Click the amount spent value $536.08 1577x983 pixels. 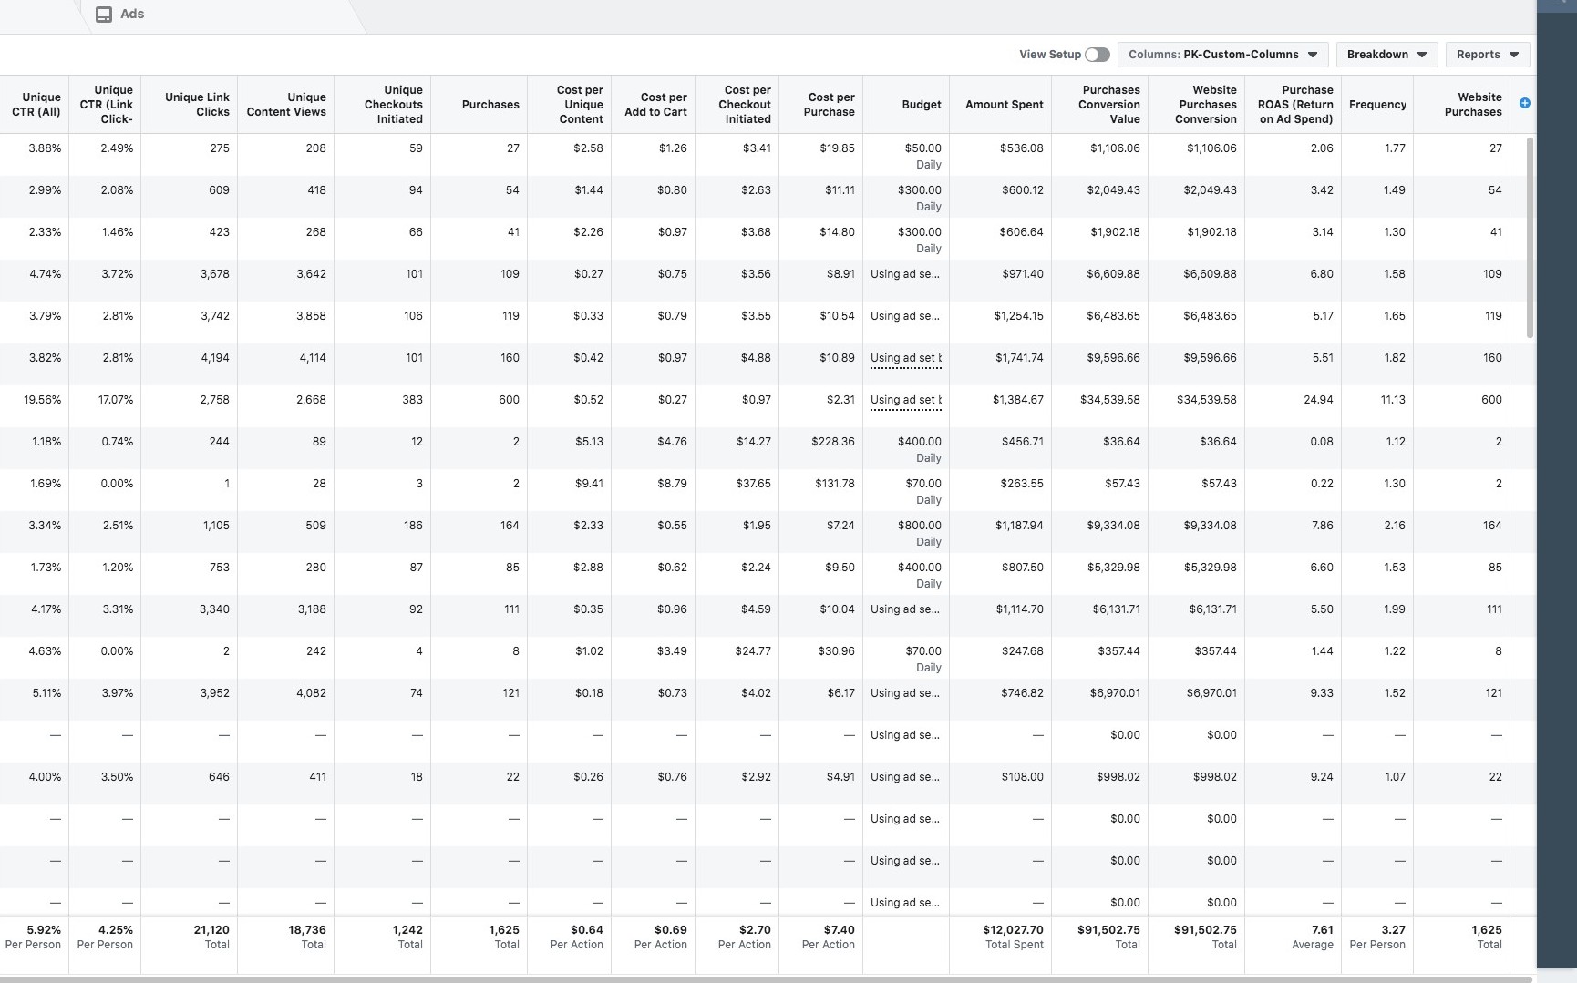[1021, 148]
